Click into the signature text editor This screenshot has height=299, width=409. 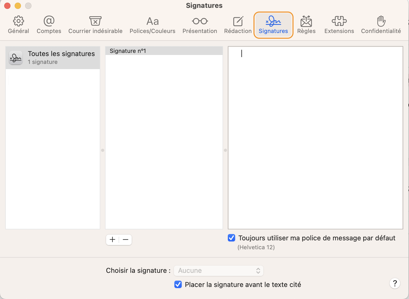316,138
